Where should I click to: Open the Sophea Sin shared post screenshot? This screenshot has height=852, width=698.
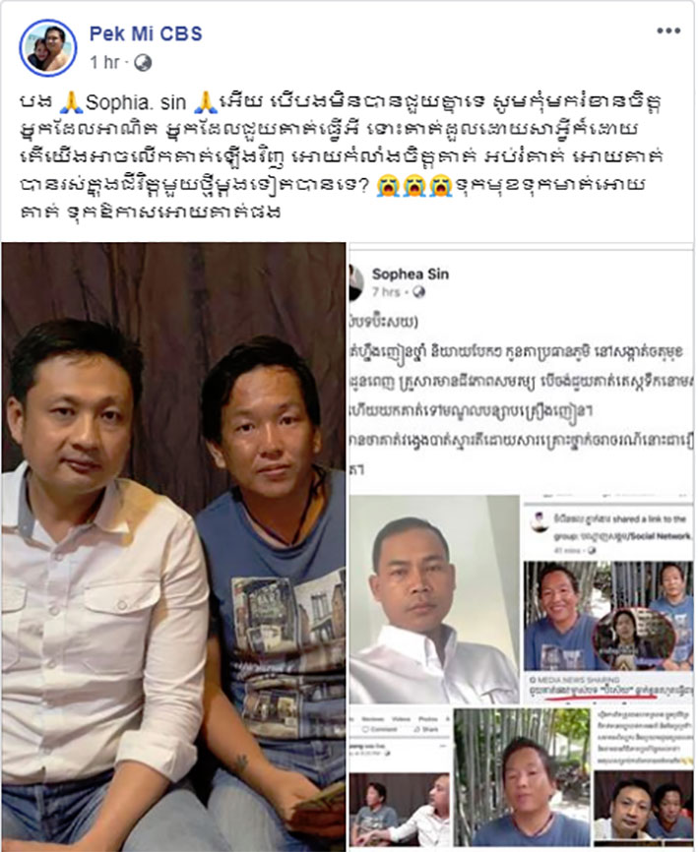click(522, 547)
